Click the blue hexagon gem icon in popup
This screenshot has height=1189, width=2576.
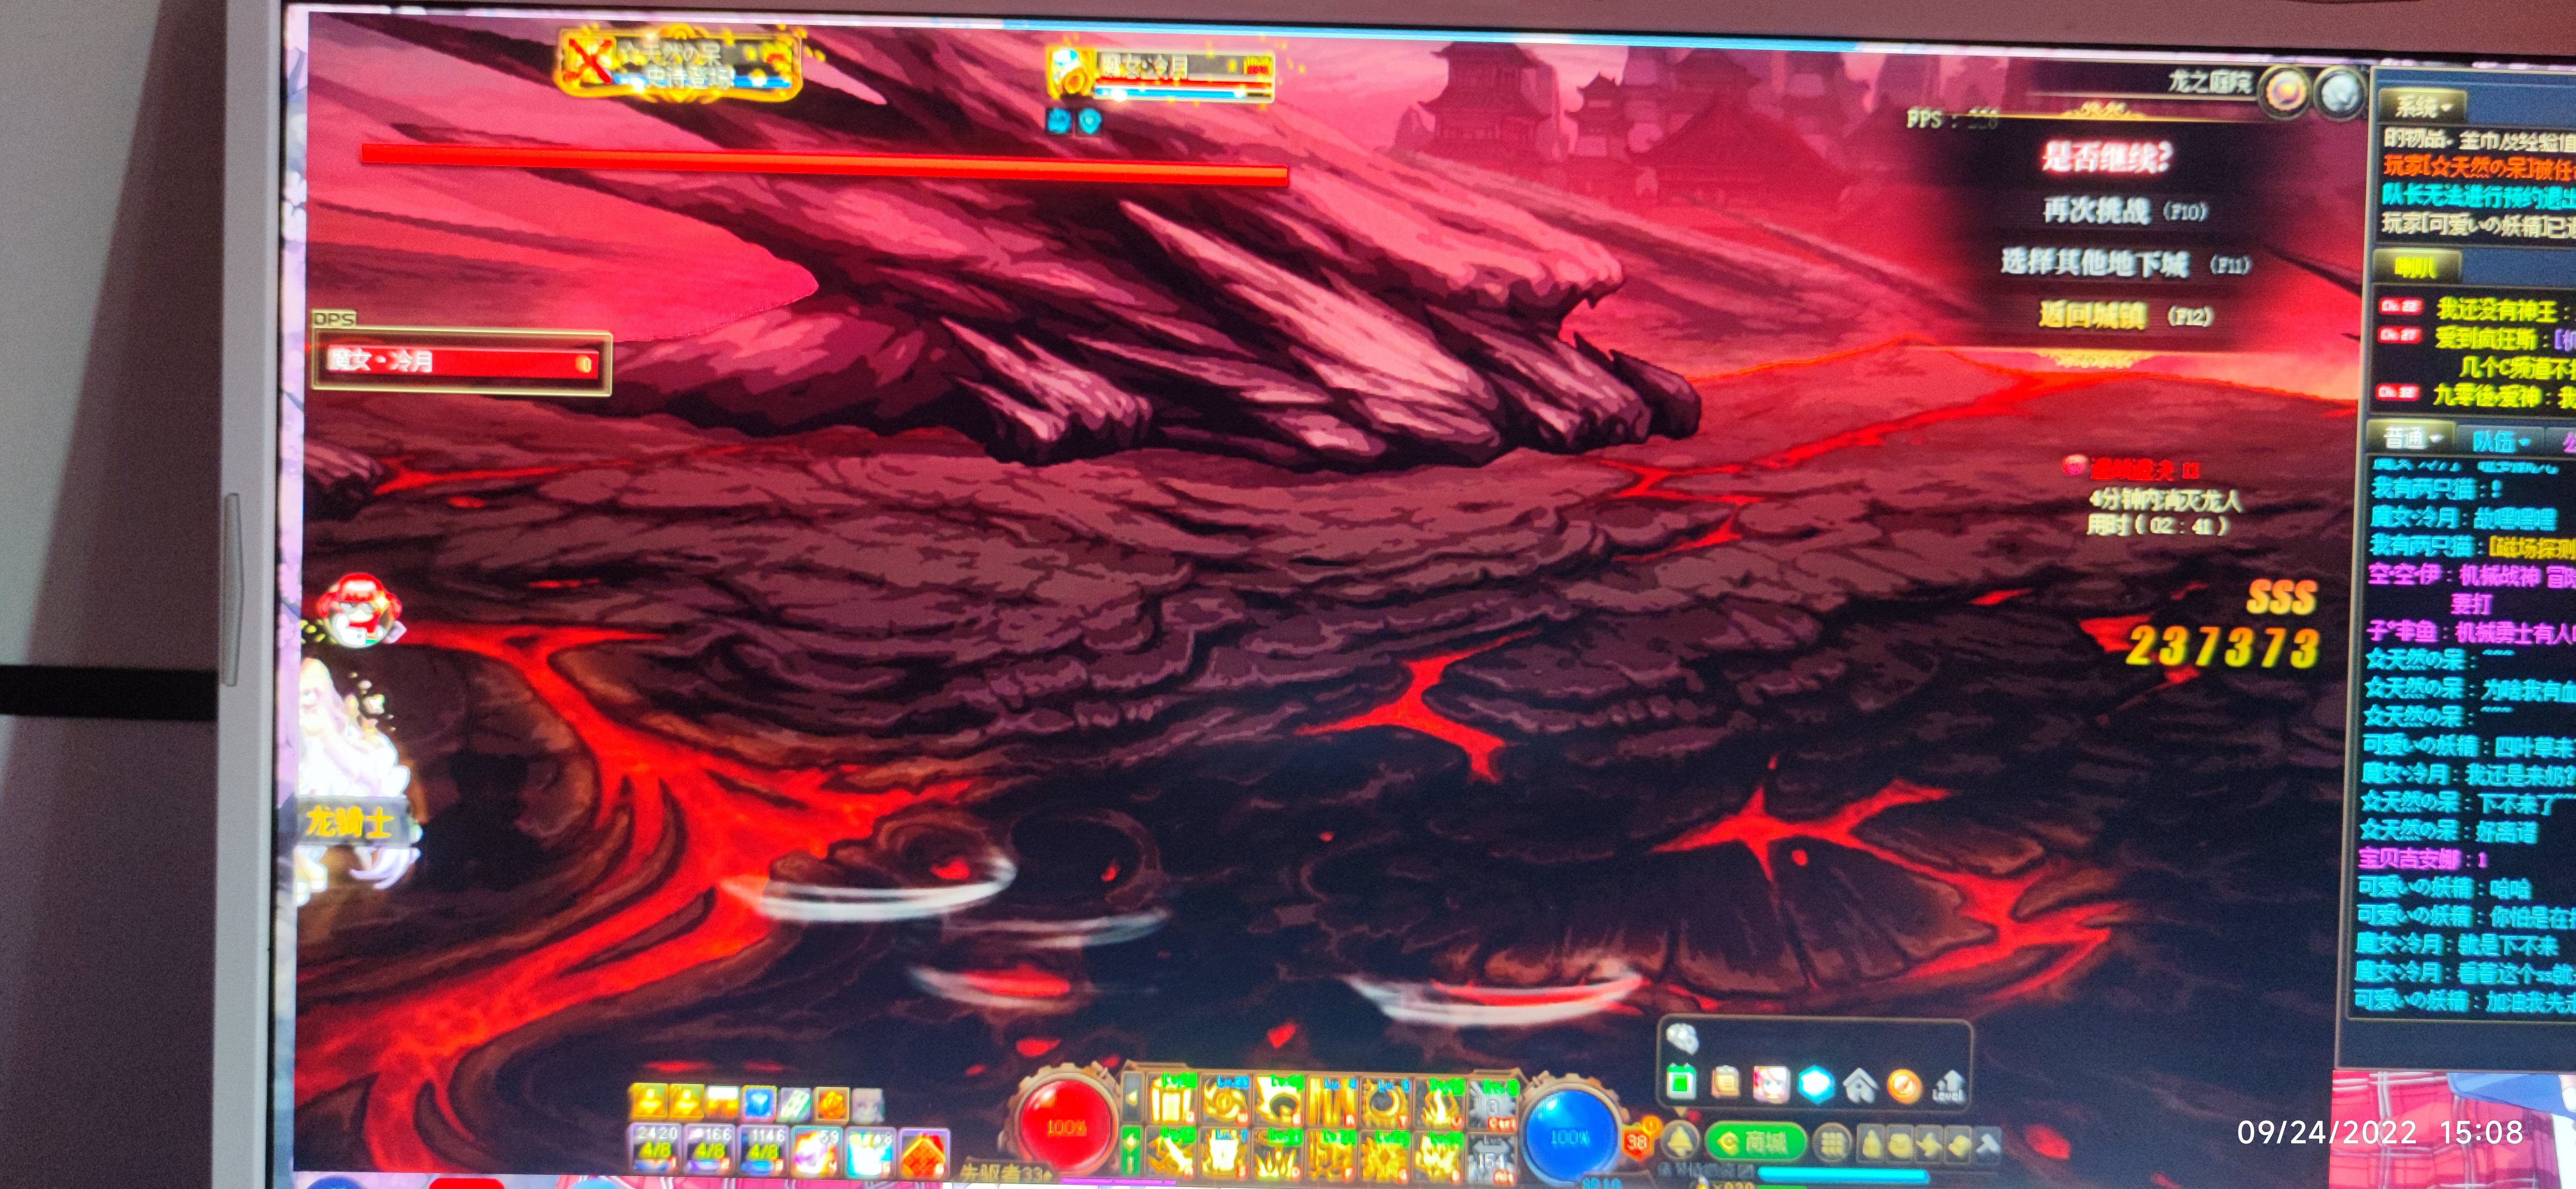coord(1816,1084)
